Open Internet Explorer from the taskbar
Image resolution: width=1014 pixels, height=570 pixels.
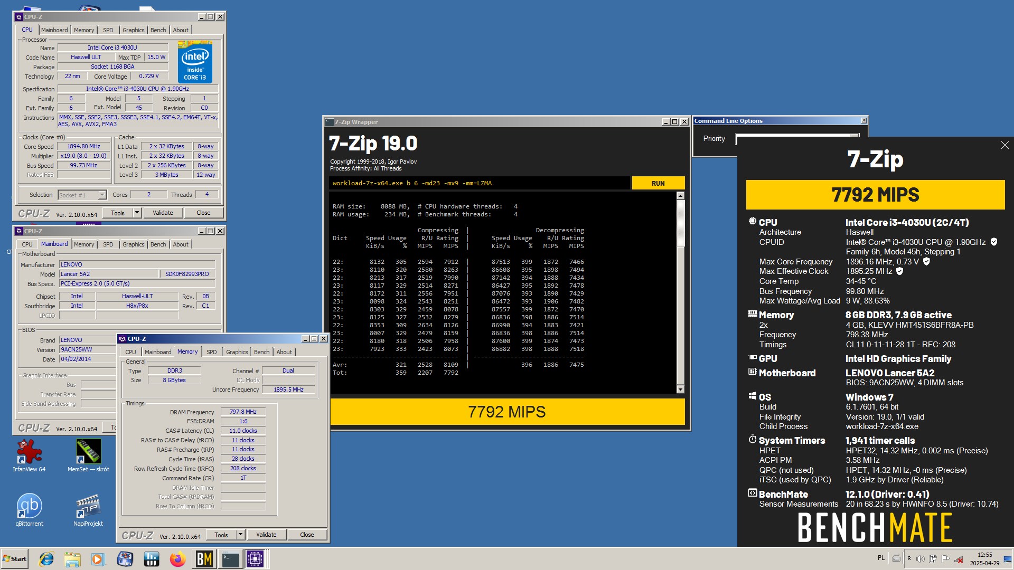(46, 559)
